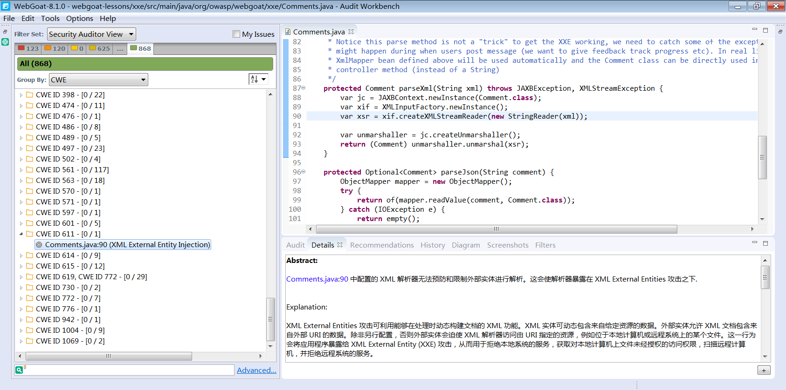Select the Low issues tab showing 625
Screen dimensions: 786x390
pyautogui.click(x=100, y=48)
